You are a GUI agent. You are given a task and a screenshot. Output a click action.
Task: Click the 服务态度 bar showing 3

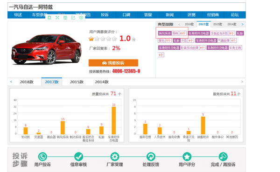tap(145, 129)
